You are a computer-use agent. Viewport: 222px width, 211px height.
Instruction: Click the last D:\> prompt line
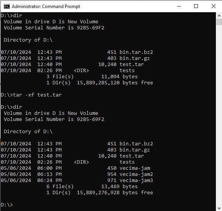pyautogui.click(x=7, y=205)
